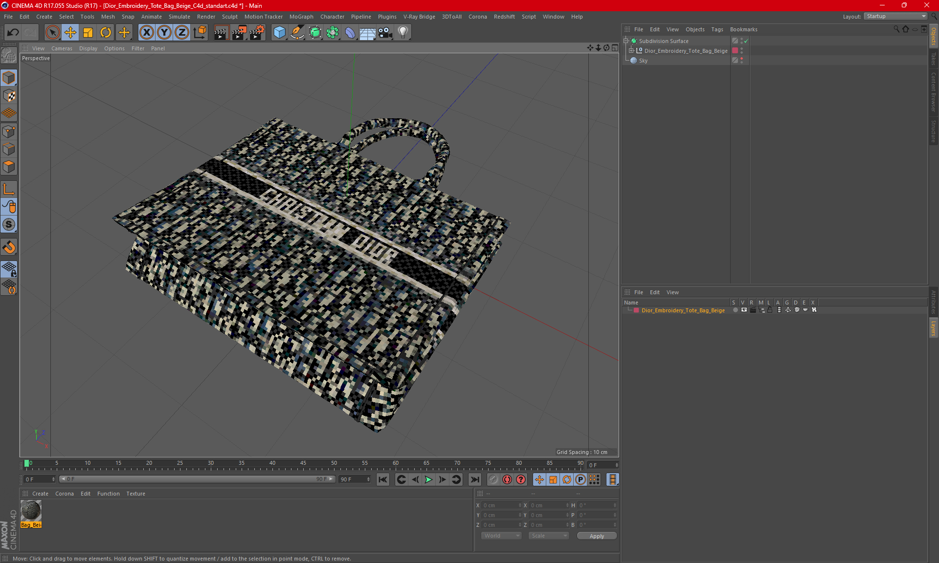Go to start of animation
This screenshot has width=939, height=563.
383,479
